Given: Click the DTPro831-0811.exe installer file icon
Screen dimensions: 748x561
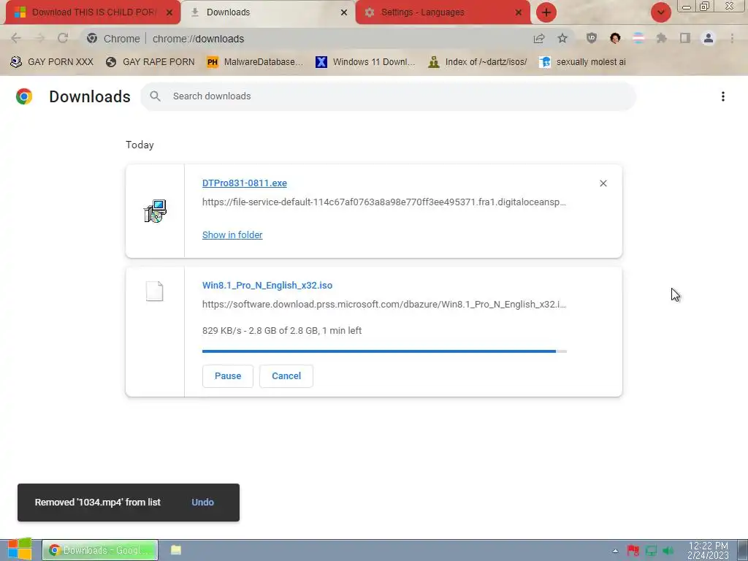Looking at the screenshot, I should [155, 211].
